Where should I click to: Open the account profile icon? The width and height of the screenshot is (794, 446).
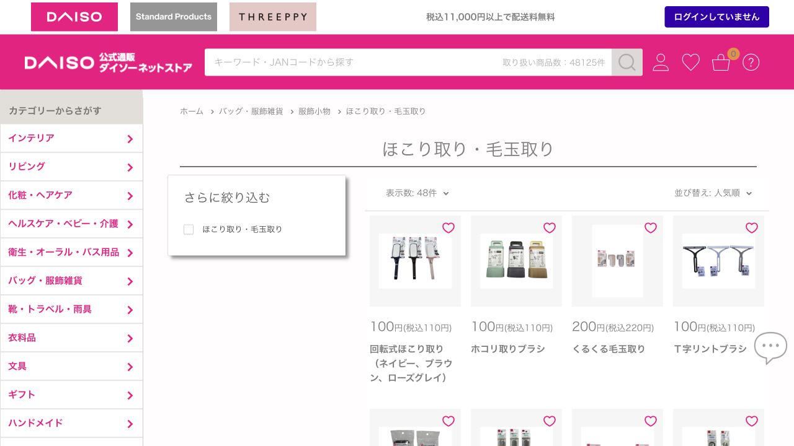[661, 62]
